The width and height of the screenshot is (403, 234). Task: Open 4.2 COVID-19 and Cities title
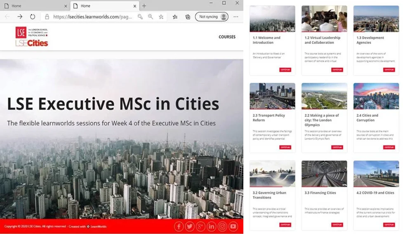point(375,193)
